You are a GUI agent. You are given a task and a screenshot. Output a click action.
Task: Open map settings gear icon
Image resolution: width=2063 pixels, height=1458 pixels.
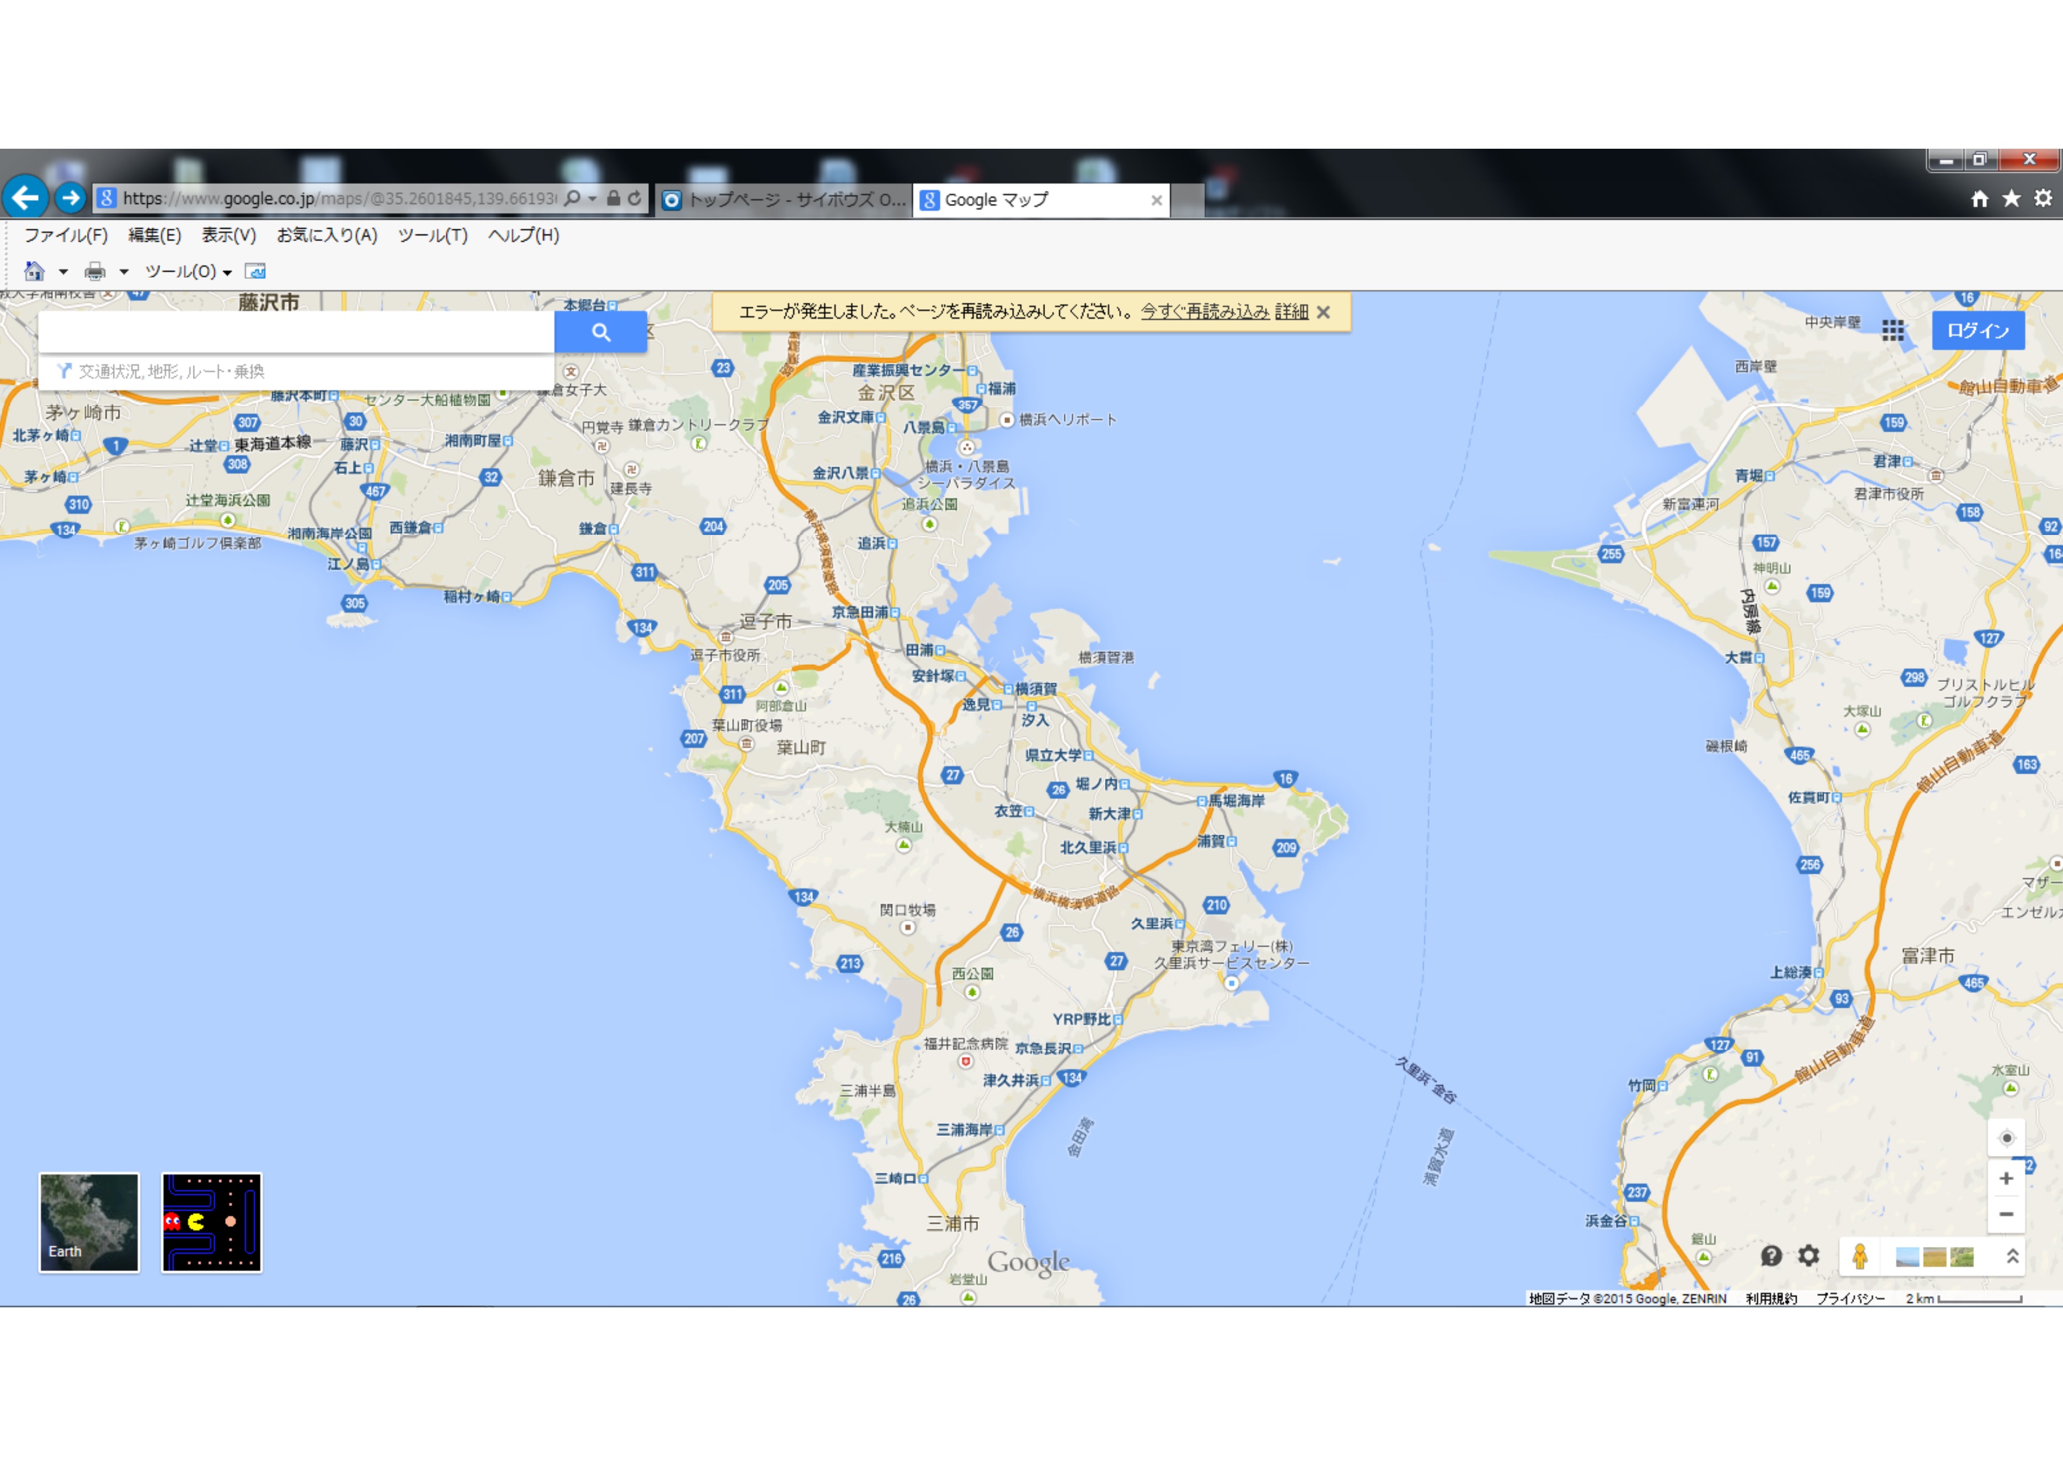pyautogui.click(x=1809, y=1256)
